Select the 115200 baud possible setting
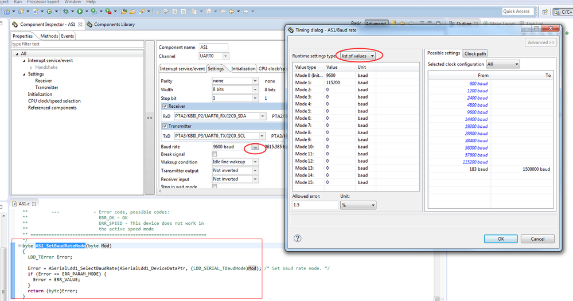Image resolution: width=573 pixels, height=301 pixels. tap(475, 162)
